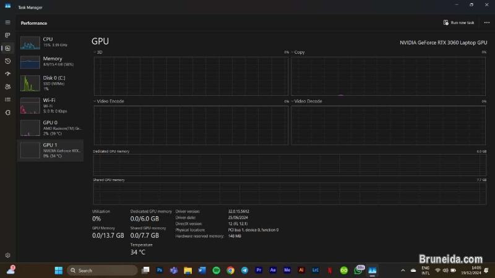Click Run new task button

pyautogui.click(x=459, y=23)
